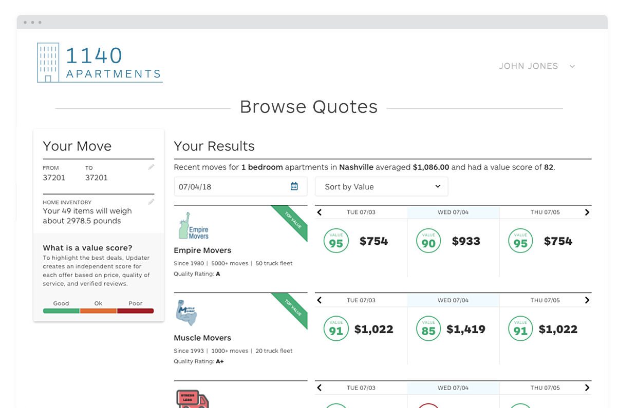Go to previous dates in third mover row
The width and height of the screenshot is (618, 408).
[320, 388]
